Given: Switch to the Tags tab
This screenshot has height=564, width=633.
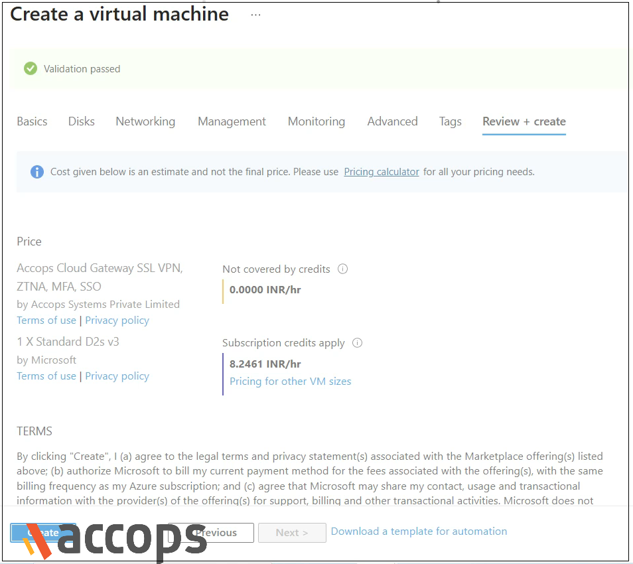Looking at the screenshot, I should point(450,121).
